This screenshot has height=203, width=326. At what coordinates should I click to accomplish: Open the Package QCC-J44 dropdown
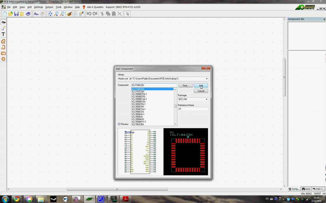(207, 99)
